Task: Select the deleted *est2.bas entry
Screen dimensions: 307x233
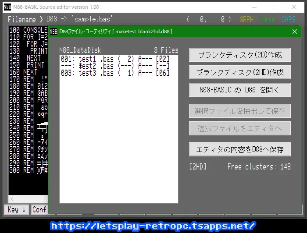Action: pyautogui.click(x=115, y=66)
